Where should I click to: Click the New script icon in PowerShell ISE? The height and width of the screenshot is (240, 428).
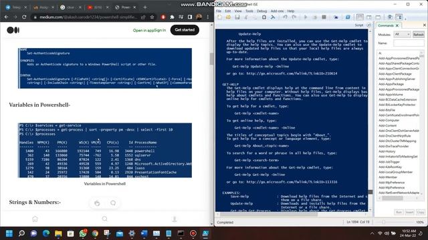[219, 17]
